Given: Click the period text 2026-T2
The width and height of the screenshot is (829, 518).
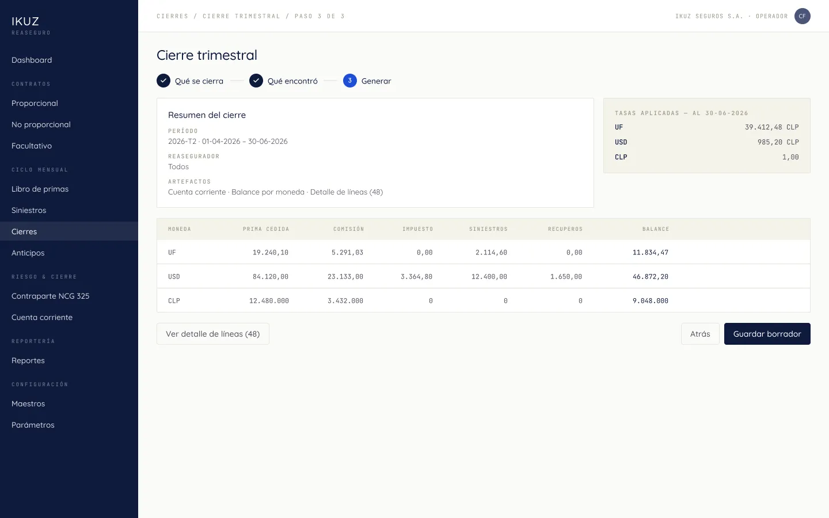Looking at the screenshot, I should pos(182,142).
